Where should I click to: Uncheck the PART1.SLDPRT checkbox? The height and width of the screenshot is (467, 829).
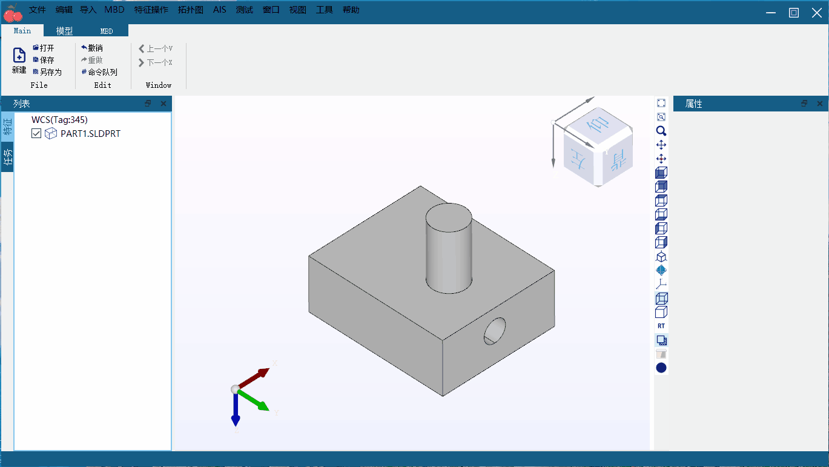click(36, 133)
